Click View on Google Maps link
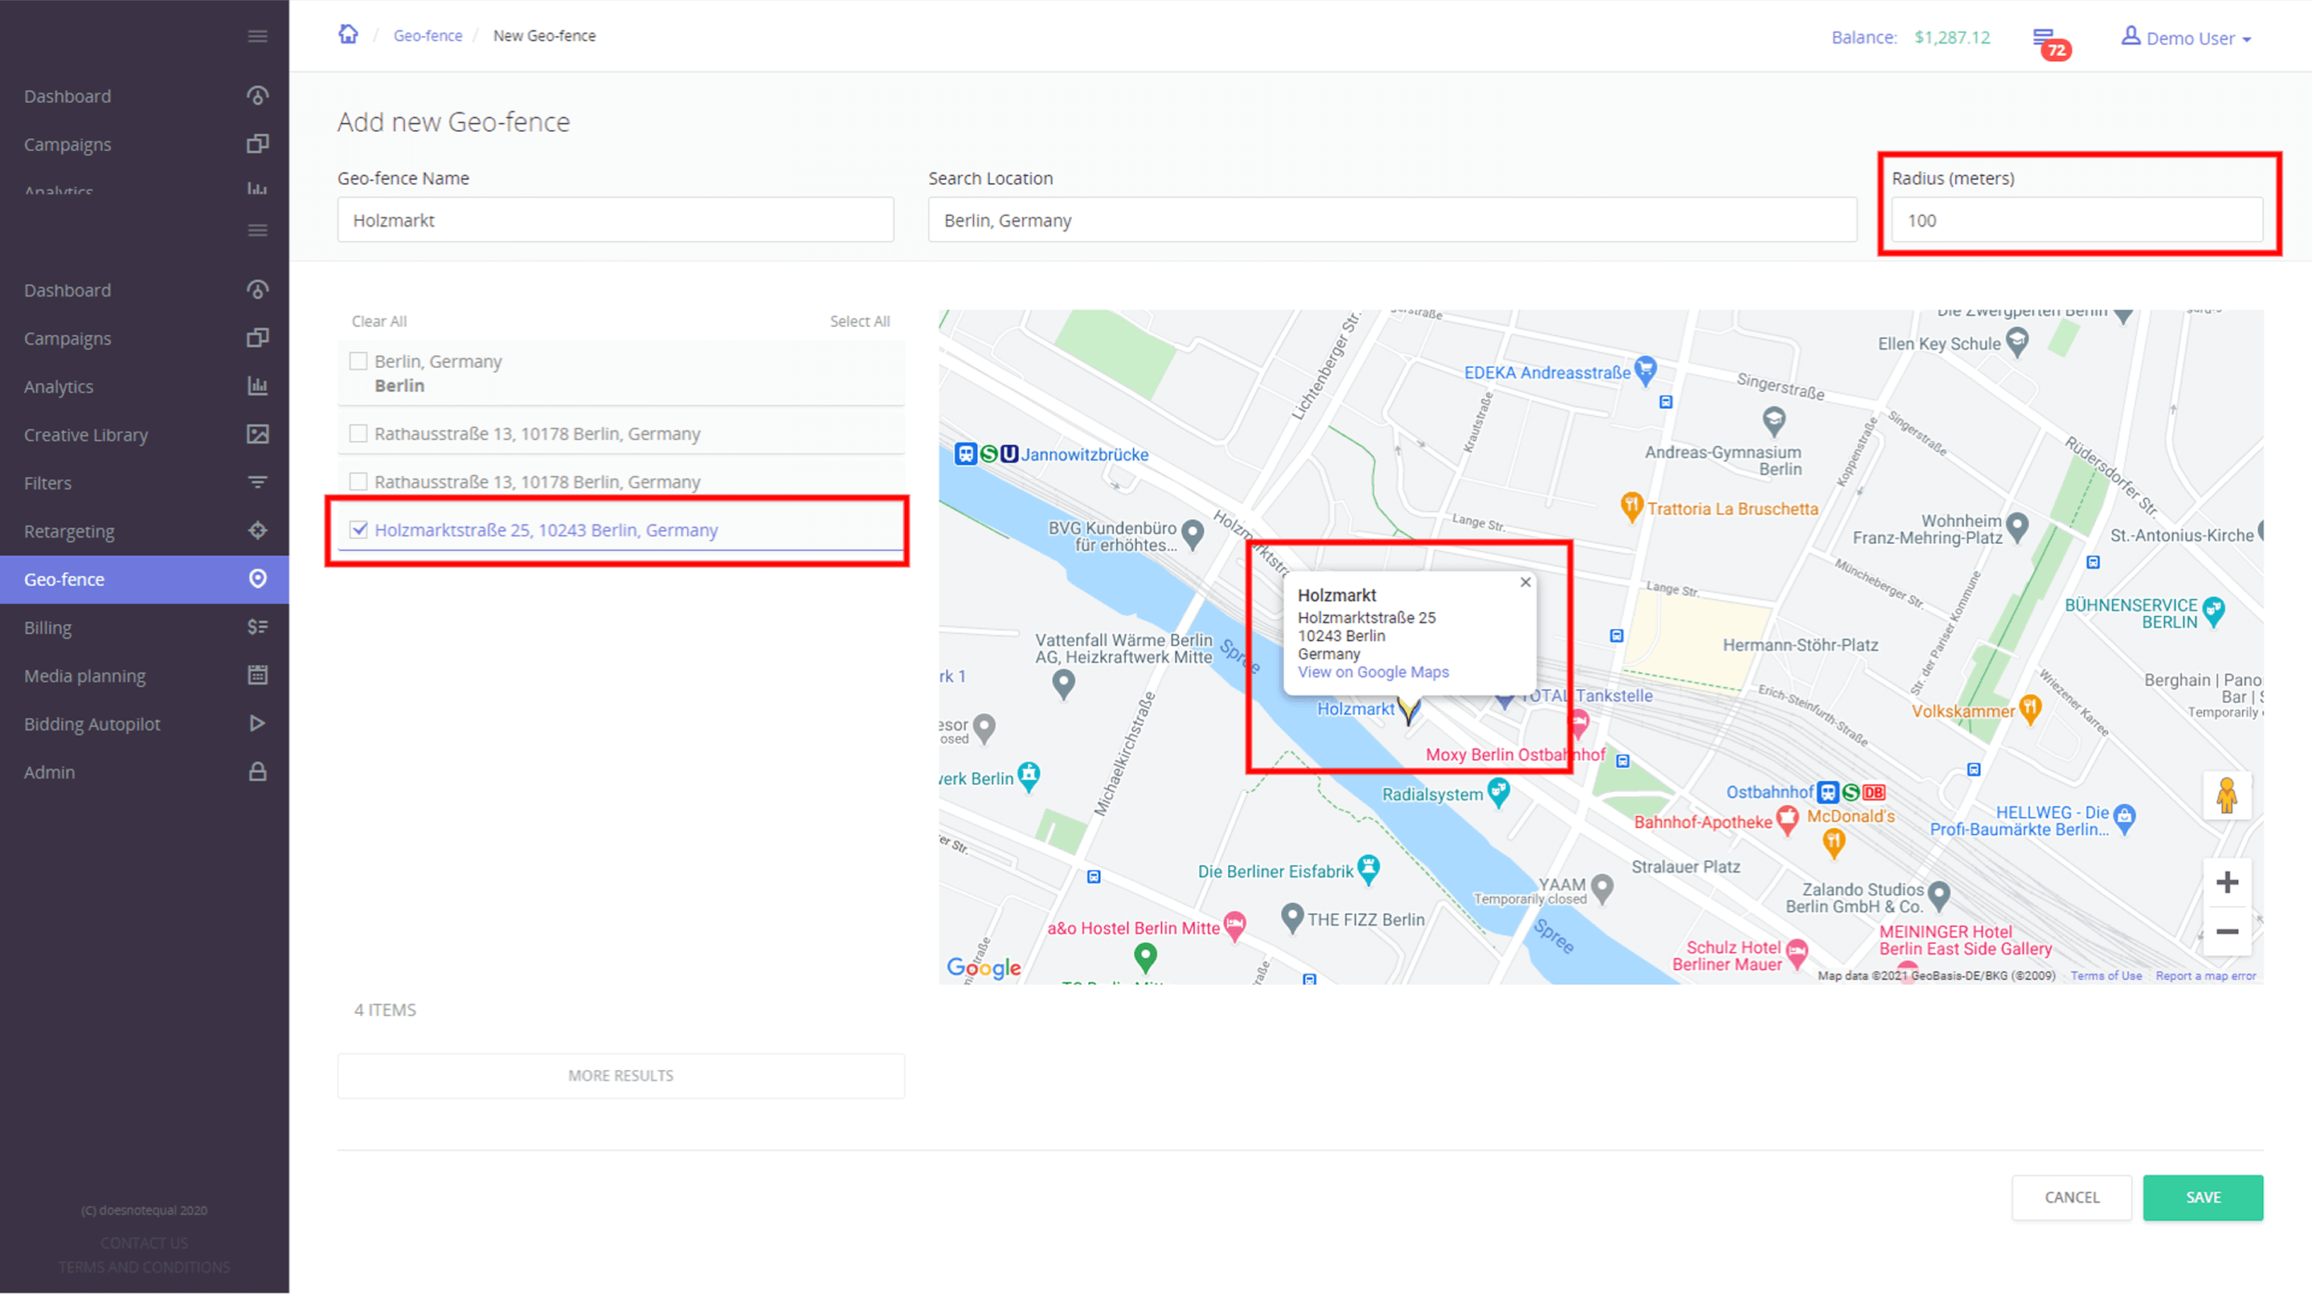 tap(1373, 672)
